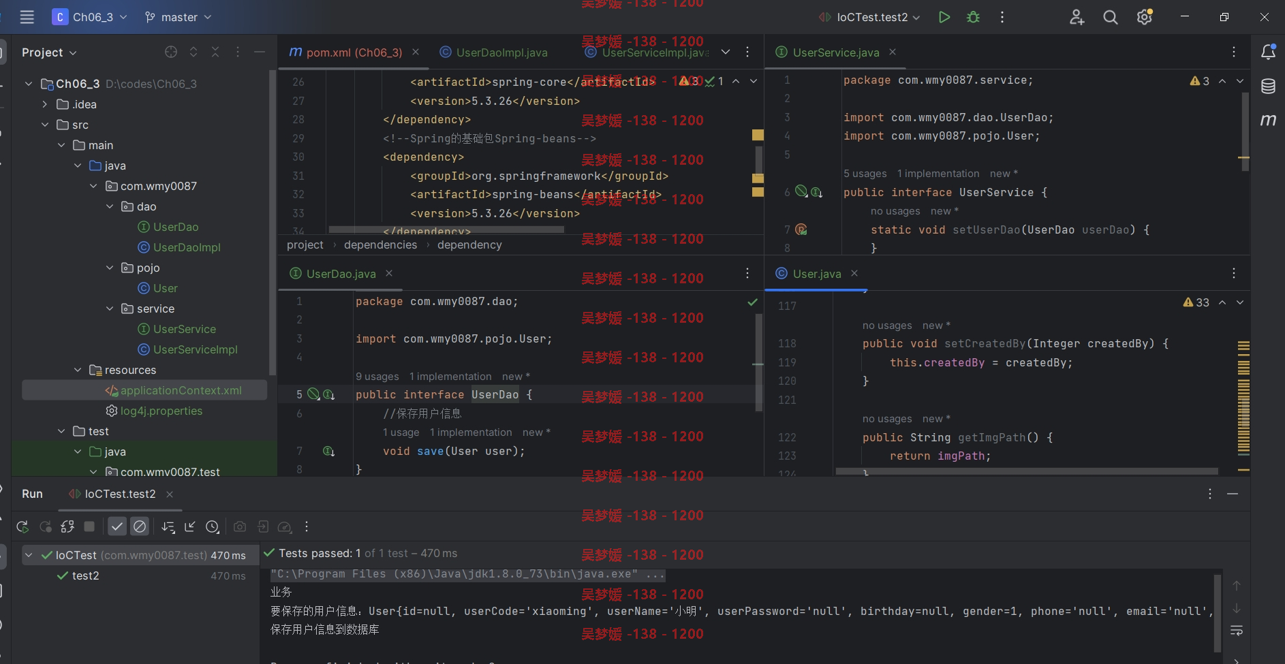Open the main hamburger menu
The height and width of the screenshot is (664, 1285).
click(x=27, y=17)
